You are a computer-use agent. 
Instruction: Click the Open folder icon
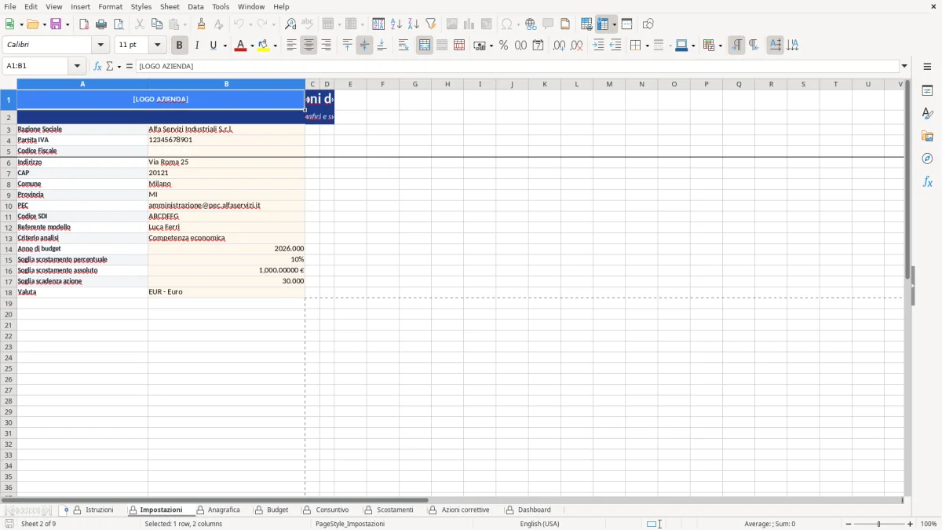click(32, 24)
